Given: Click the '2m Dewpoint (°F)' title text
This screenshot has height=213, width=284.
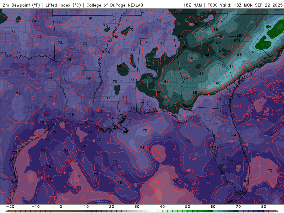Looking at the screenshot, I should (x=21, y=5).
